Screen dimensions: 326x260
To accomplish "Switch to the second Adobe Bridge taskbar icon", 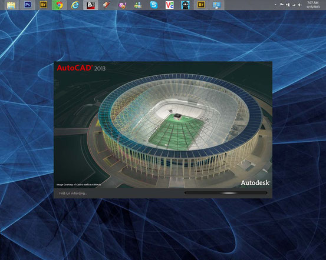I will point(201,5).
